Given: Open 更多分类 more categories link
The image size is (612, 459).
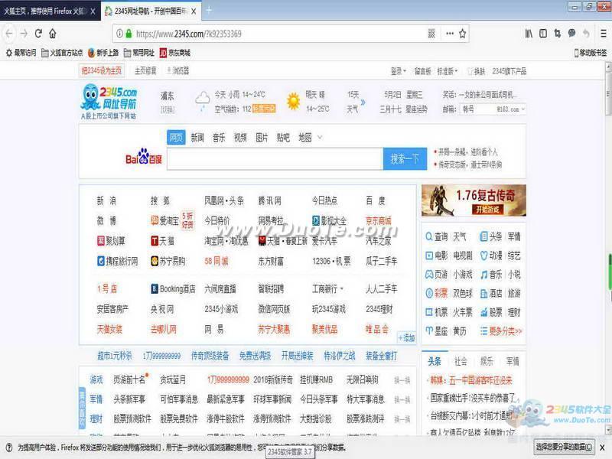Looking at the screenshot, I should (501, 331).
